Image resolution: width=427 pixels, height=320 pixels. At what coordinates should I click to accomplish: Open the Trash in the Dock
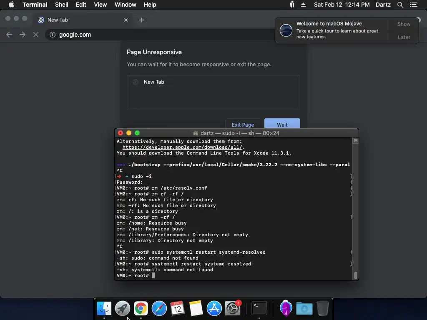tap(323, 308)
